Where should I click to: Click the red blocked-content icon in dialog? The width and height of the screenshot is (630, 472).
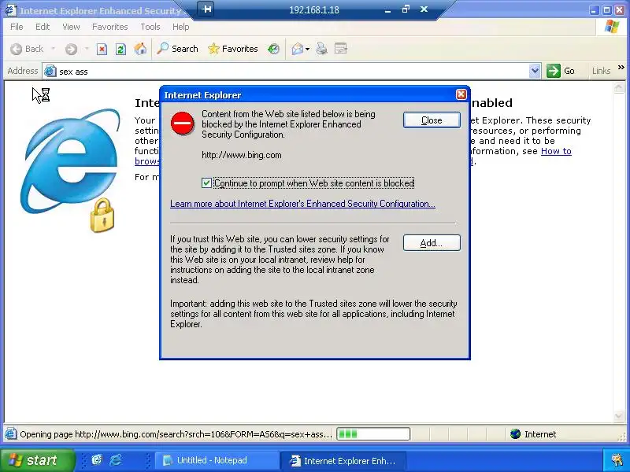183,124
